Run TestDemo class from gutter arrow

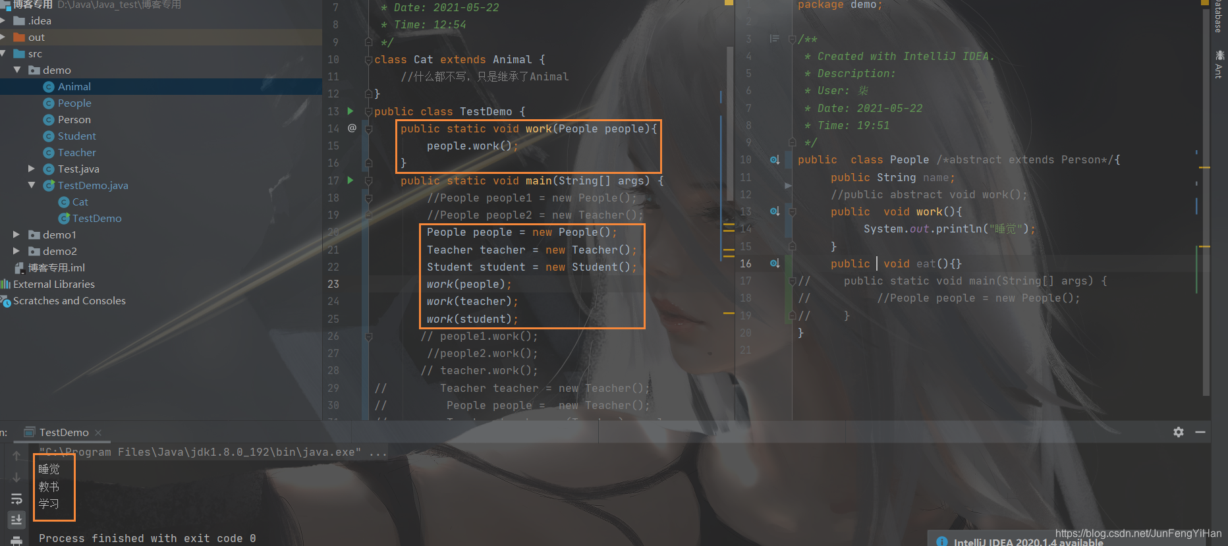pos(350,111)
